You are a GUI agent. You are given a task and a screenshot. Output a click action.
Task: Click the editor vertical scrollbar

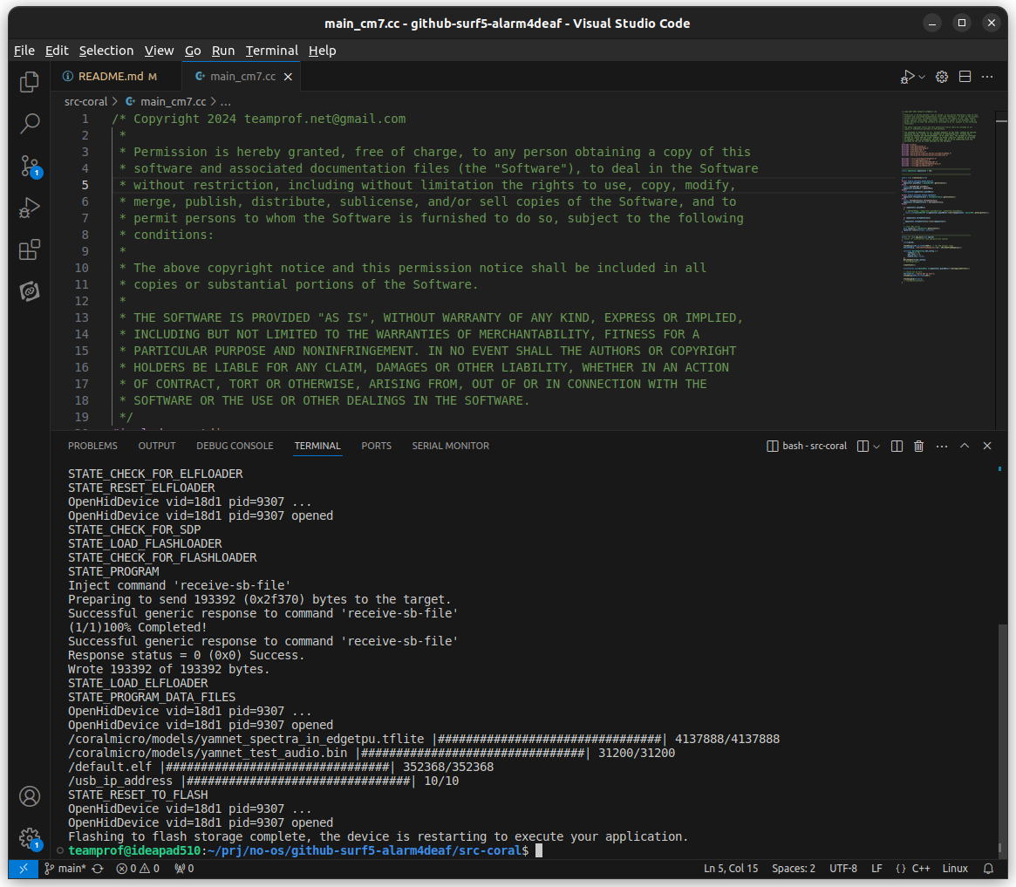click(1002, 269)
